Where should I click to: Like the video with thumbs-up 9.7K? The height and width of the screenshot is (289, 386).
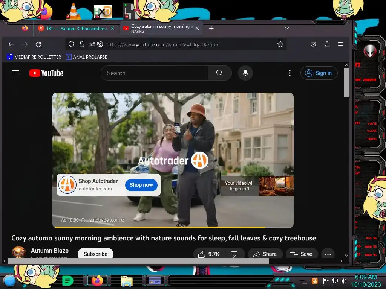click(209, 254)
